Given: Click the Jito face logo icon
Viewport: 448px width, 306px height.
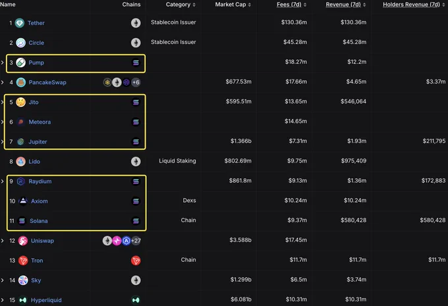Looking at the screenshot, I should 21,102.
